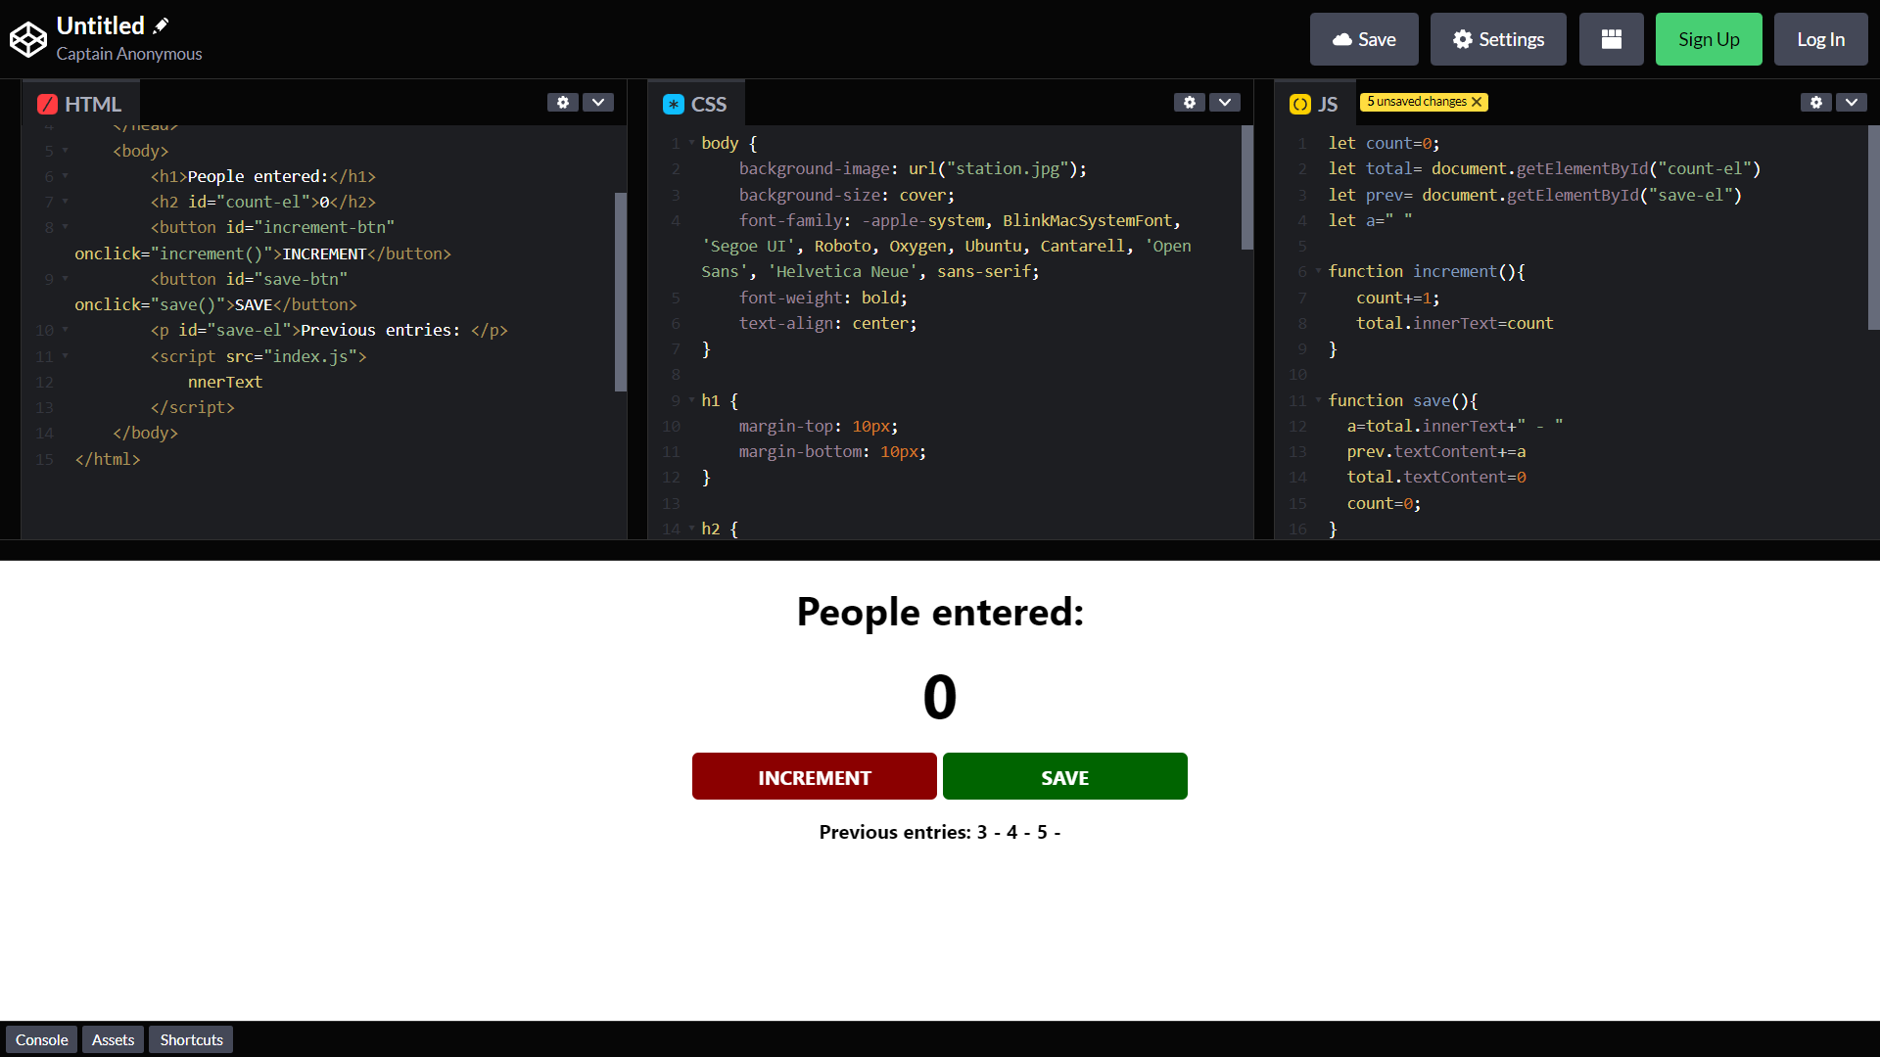Open the CSS panel gear settings
The image size is (1880, 1057).
pos(1190,102)
